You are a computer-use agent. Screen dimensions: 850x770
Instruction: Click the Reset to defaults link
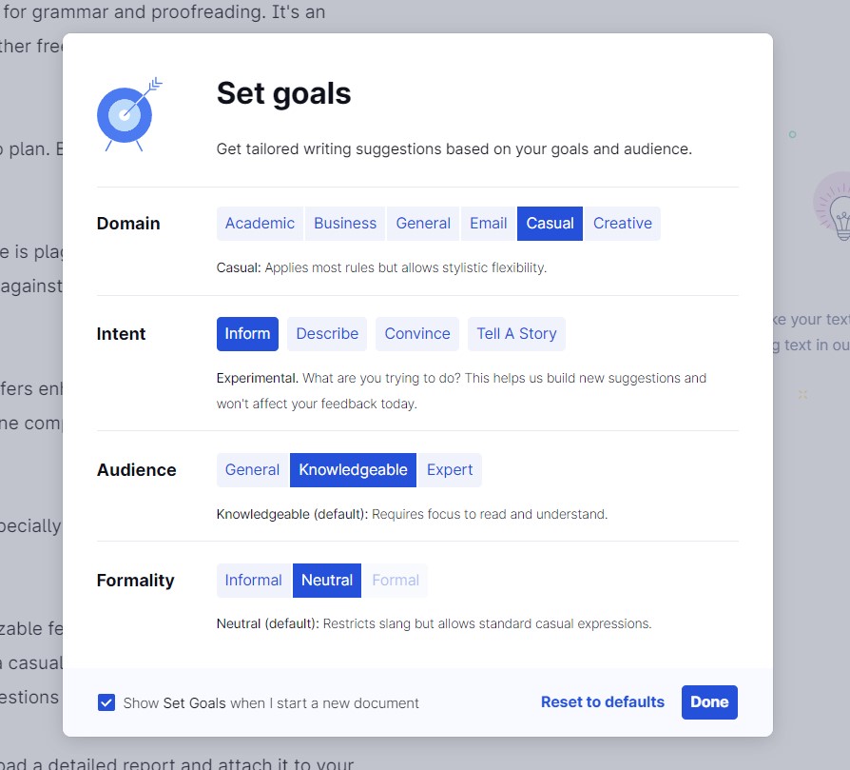click(603, 702)
